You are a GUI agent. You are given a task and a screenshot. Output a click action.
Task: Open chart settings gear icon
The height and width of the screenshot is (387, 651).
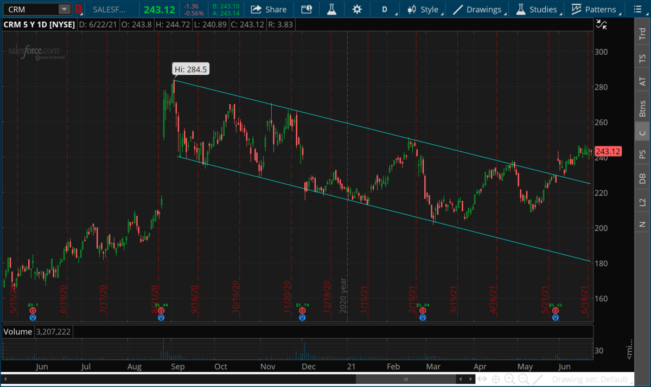click(356, 9)
